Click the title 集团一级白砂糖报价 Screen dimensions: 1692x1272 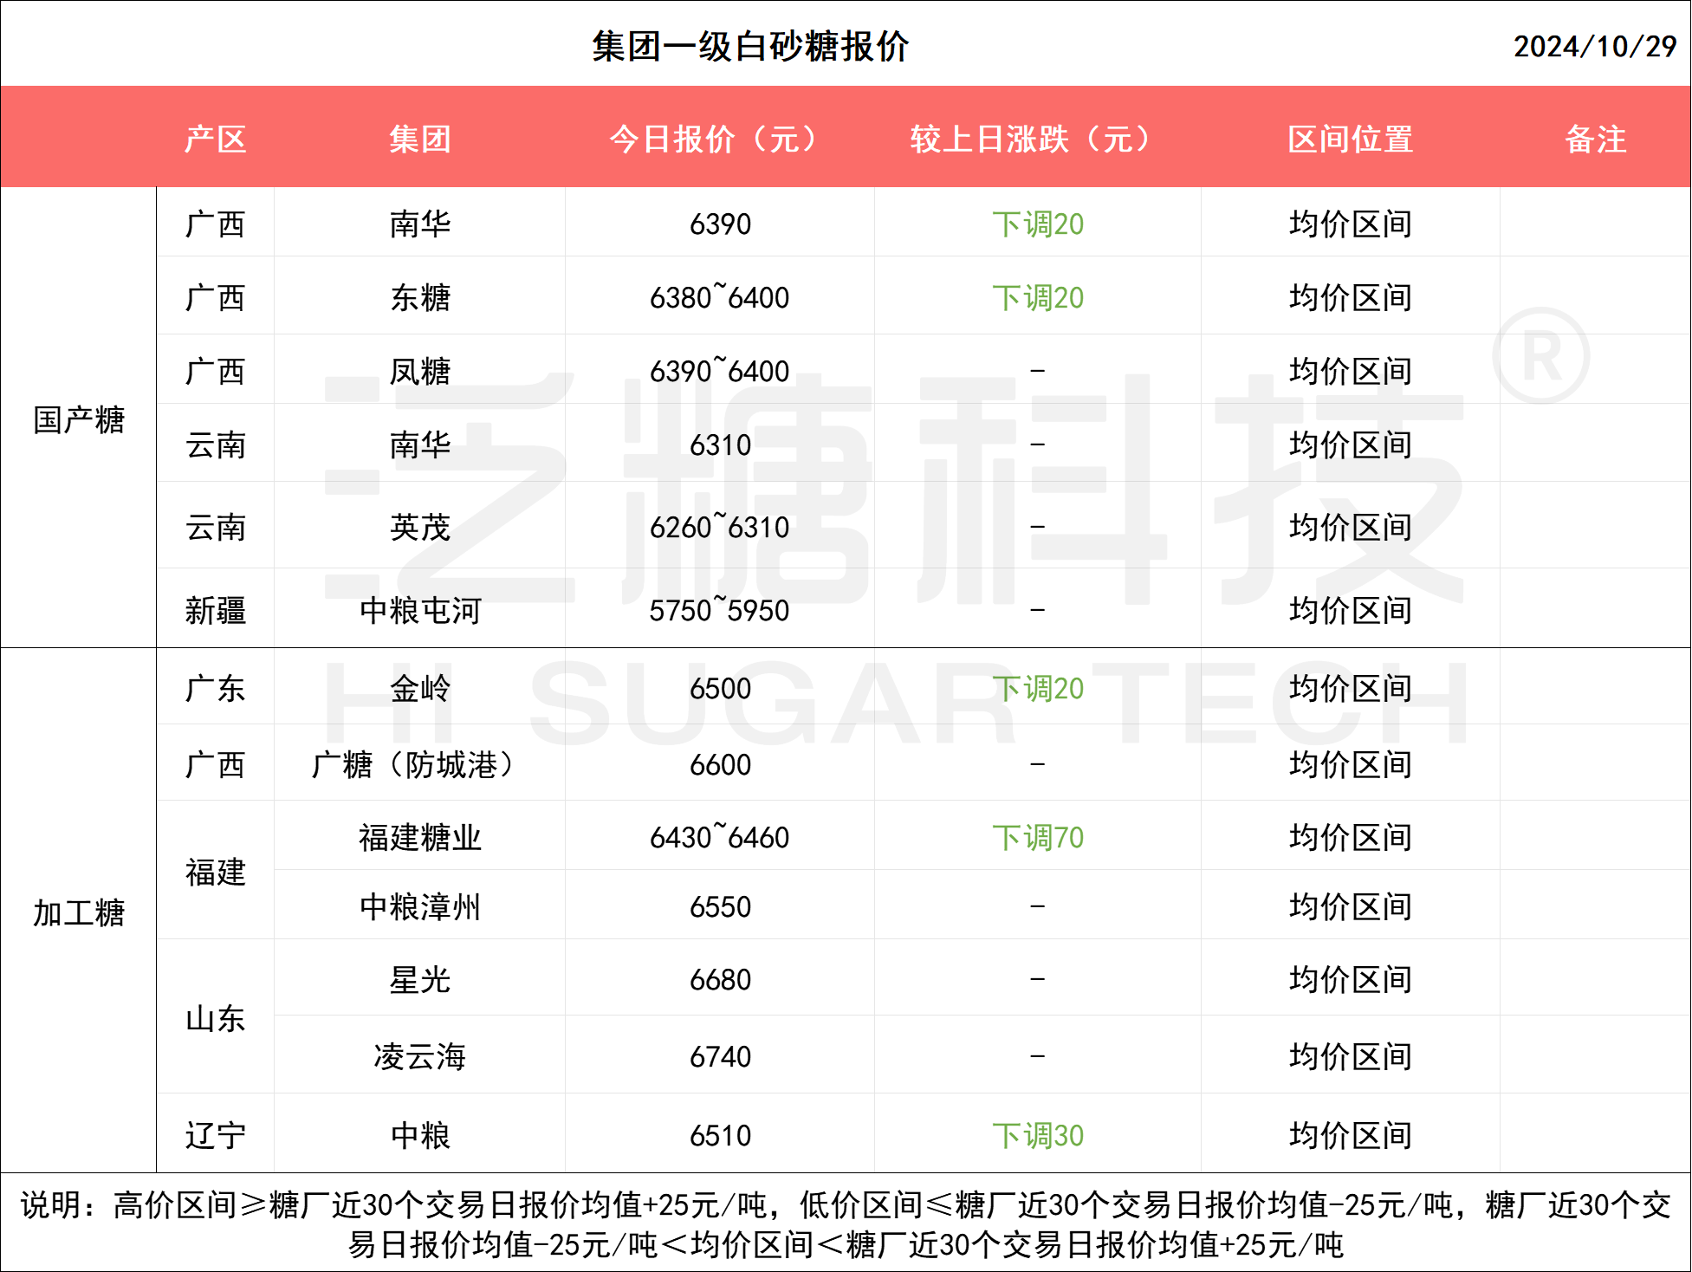[750, 47]
